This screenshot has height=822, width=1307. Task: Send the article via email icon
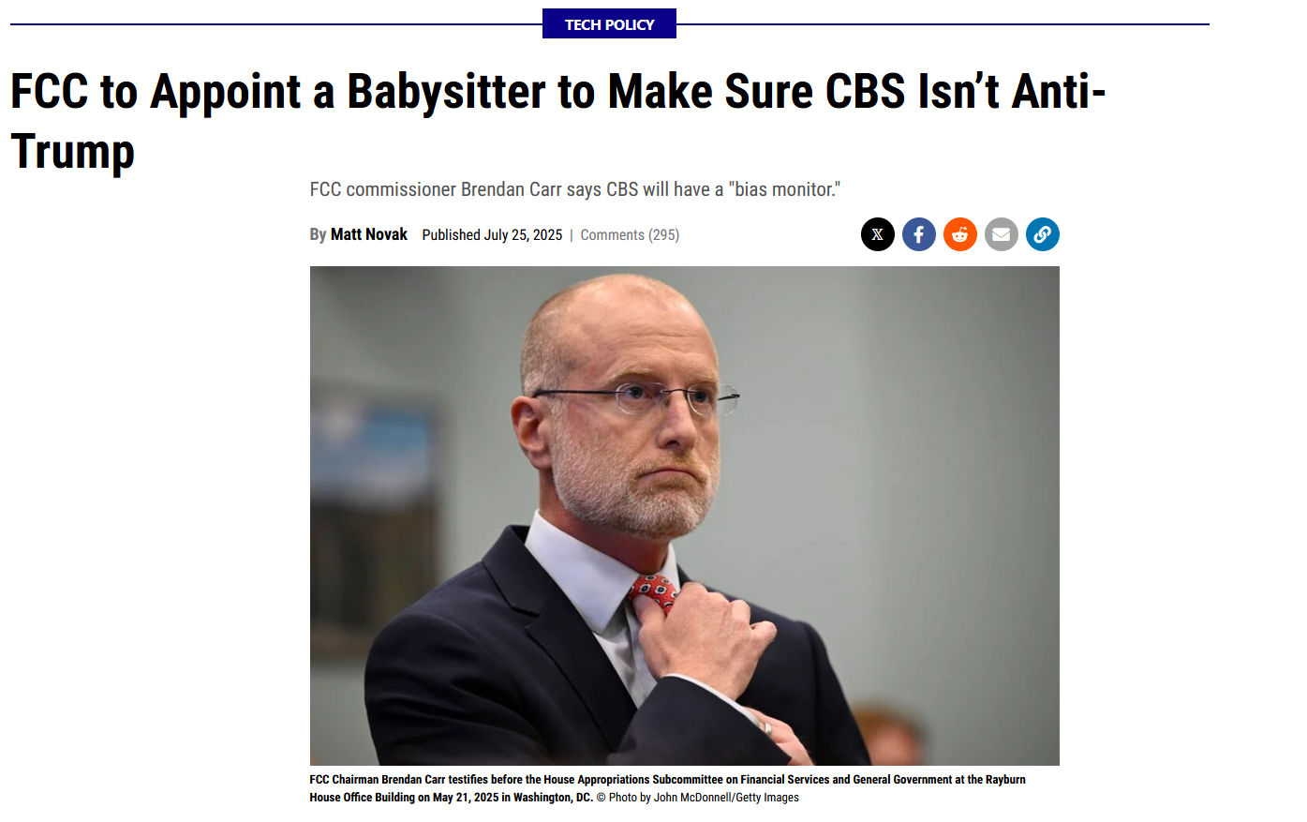point(1002,234)
